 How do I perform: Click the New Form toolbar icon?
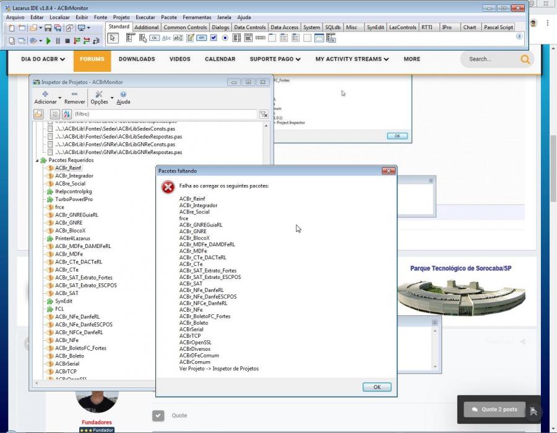(x=22, y=28)
